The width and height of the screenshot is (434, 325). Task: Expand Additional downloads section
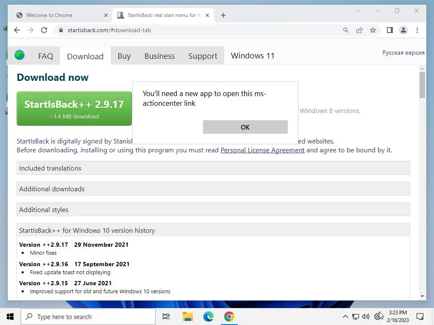coord(213,189)
